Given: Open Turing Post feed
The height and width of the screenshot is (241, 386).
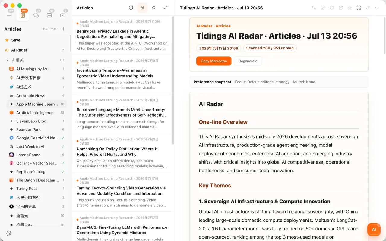Looking at the screenshot, I should coord(36,189).
